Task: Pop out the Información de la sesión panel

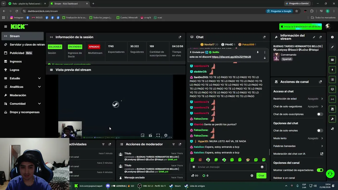Action: coord(180,37)
